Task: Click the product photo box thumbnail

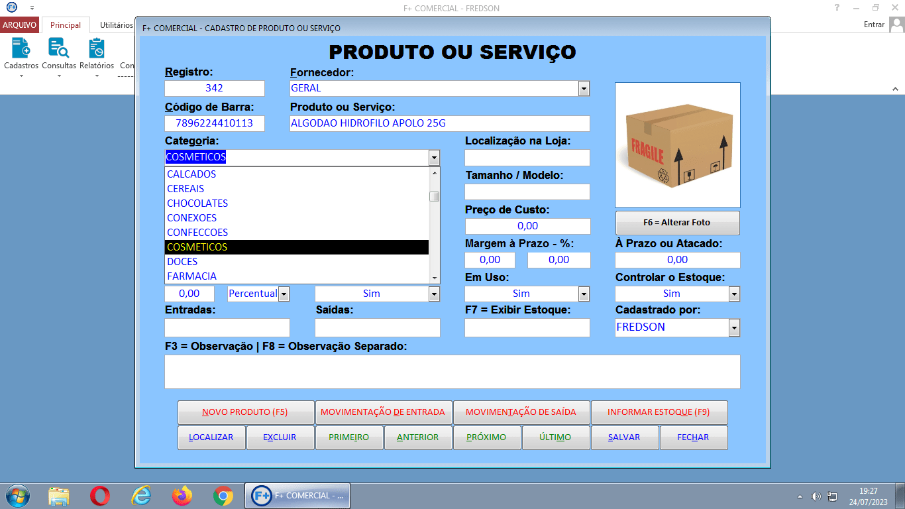Action: [678, 145]
